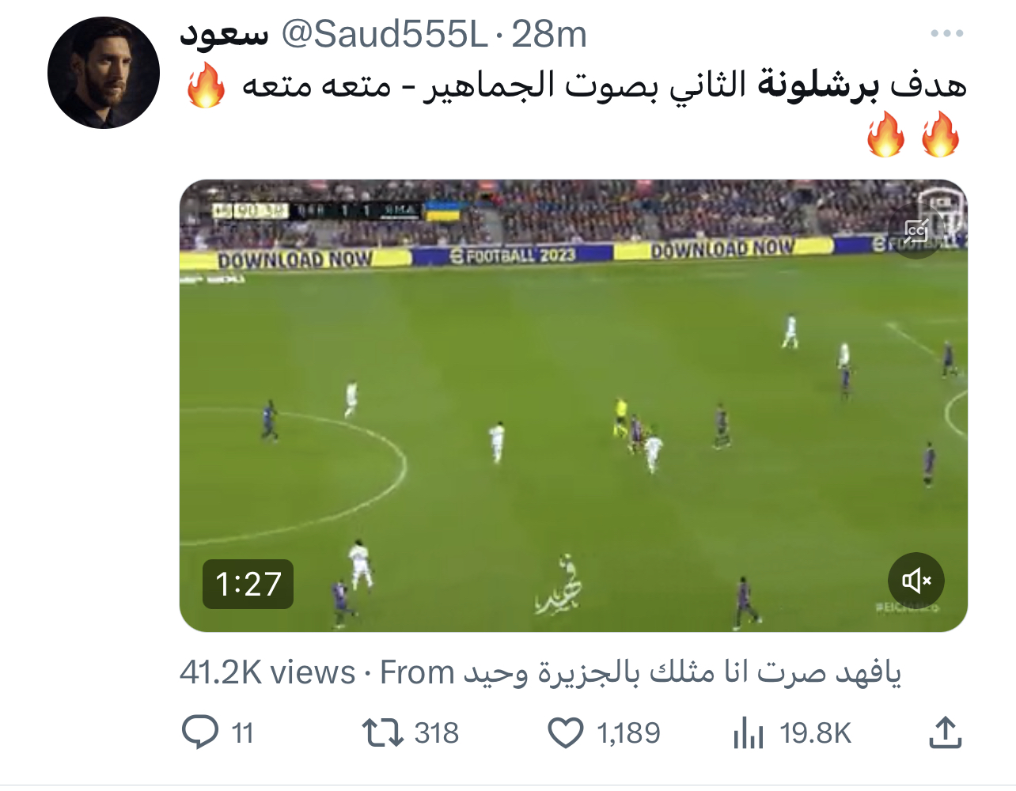Viewport: 1016px width, 791px height.
Task: Click the 1:27 video duration badge
Action: (248, 585)
